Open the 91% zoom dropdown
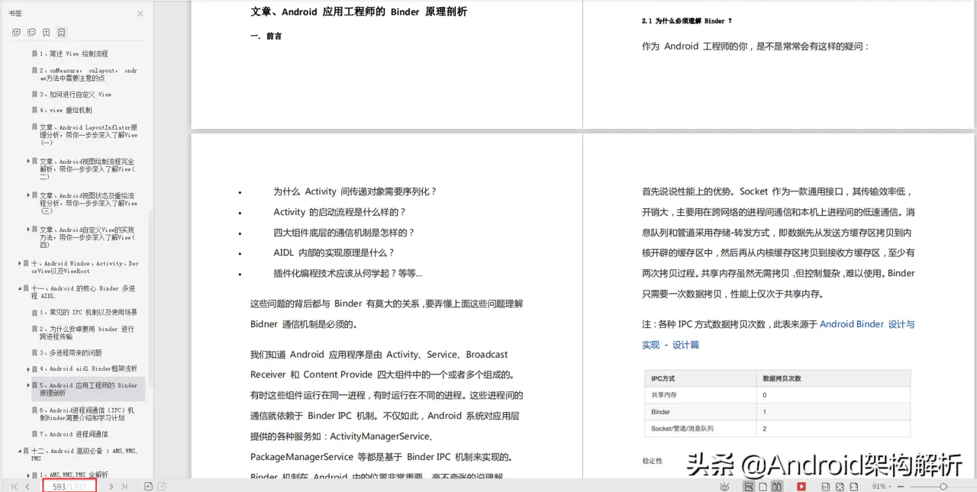This screenshot has height=492, width=977. 881,487
